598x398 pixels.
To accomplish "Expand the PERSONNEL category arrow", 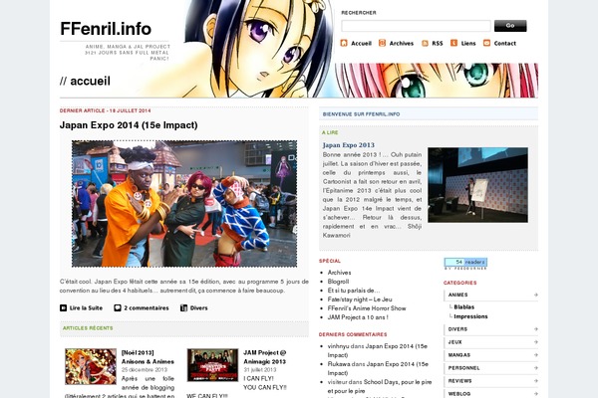I will (x=535, y=368).
